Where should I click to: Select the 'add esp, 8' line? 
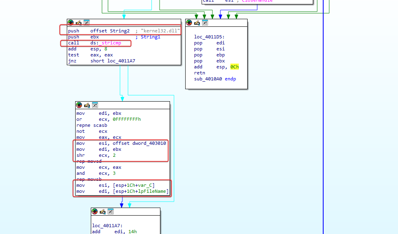87,49
